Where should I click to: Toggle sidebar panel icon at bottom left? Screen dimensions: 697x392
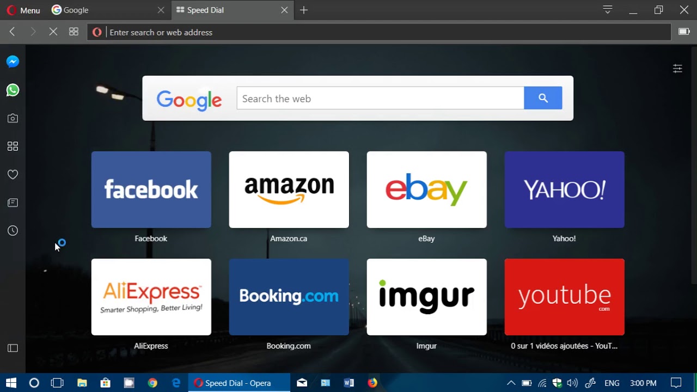(13, 348)
